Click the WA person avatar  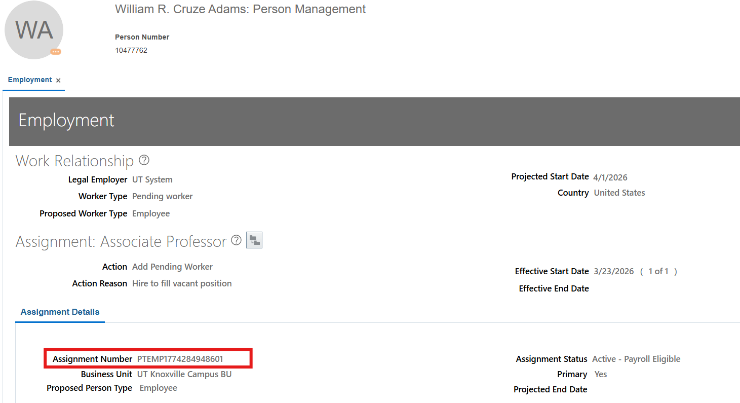click(x=34, y=30)
